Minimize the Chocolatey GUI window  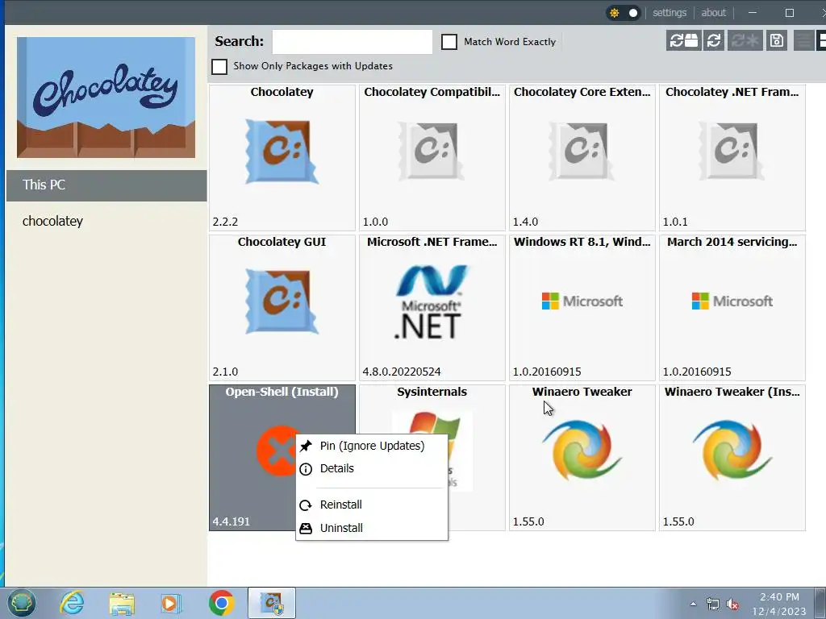point(753,13)
